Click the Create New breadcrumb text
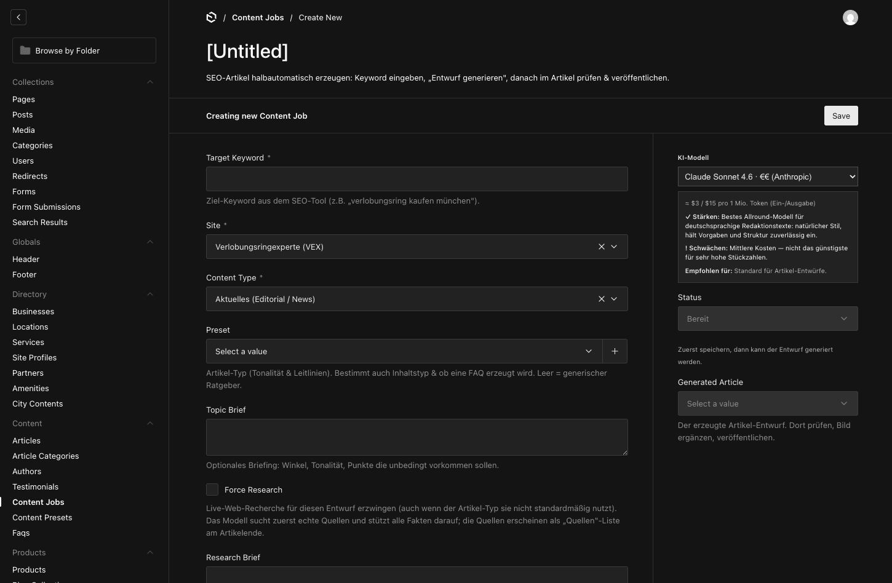Image resolution: width=892 pixels, height=583 pixels. [321, 17]
